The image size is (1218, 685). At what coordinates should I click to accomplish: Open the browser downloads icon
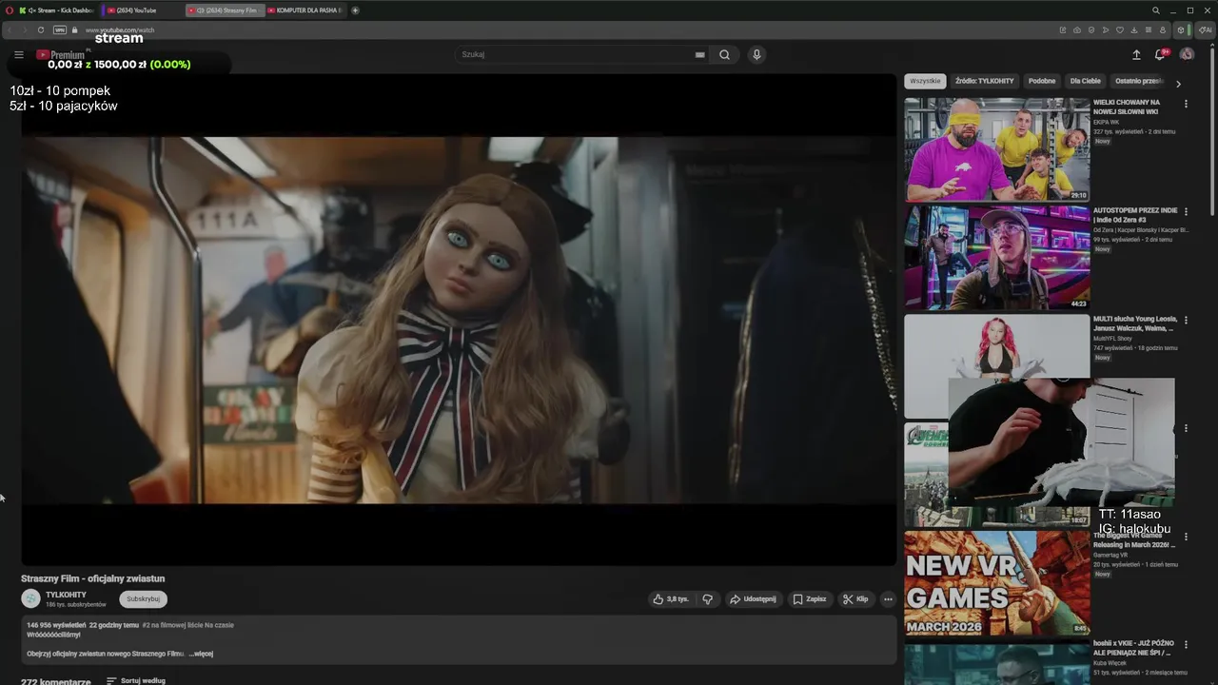pos(1133,29)
